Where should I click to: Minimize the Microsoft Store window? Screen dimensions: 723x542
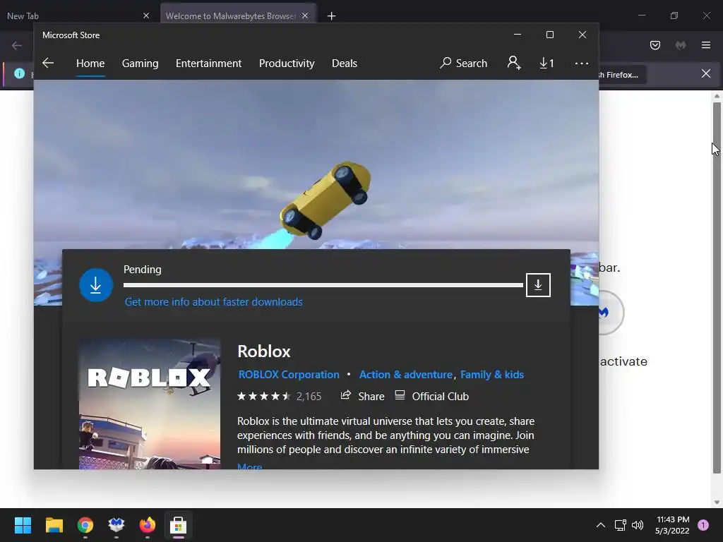[x=518, y=35]
